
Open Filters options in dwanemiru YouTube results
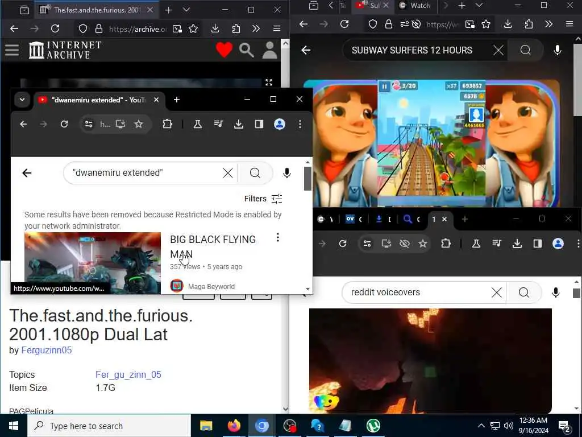pos(263,199)
